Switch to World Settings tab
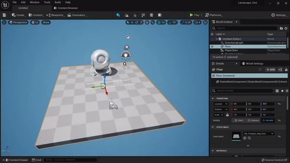The image size is (290, 163). [253, 63]
